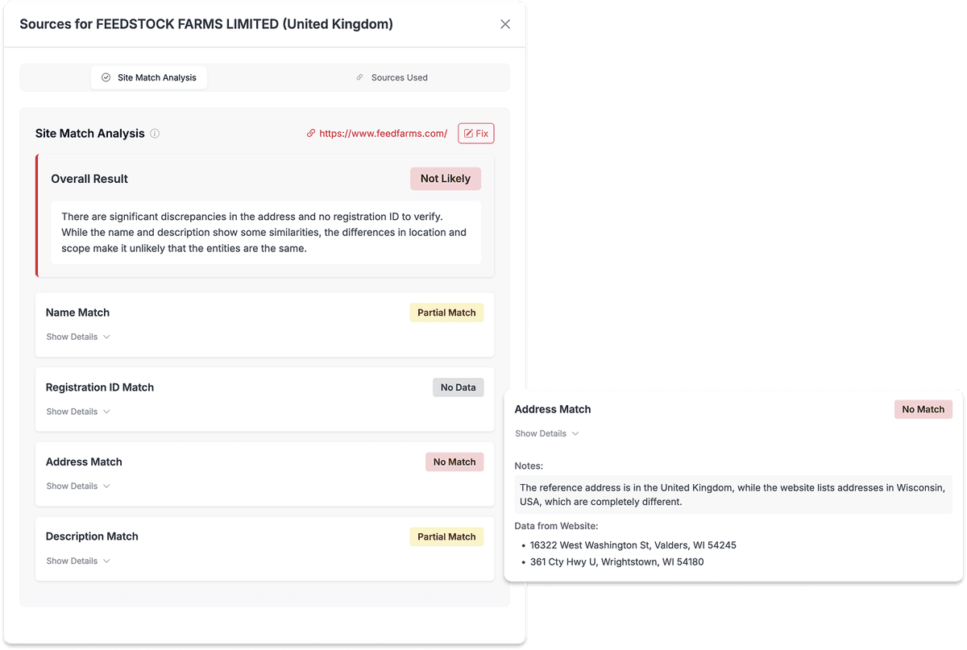Screen dimensions: 967x650
Task: Click the Name Match heading
Action: click(77, 313)
